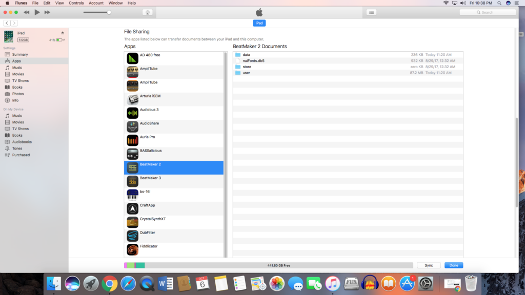Select the CrystalSynthXT app icon
The height and width of the screenshot is (295, 525).
pos(132,222)
